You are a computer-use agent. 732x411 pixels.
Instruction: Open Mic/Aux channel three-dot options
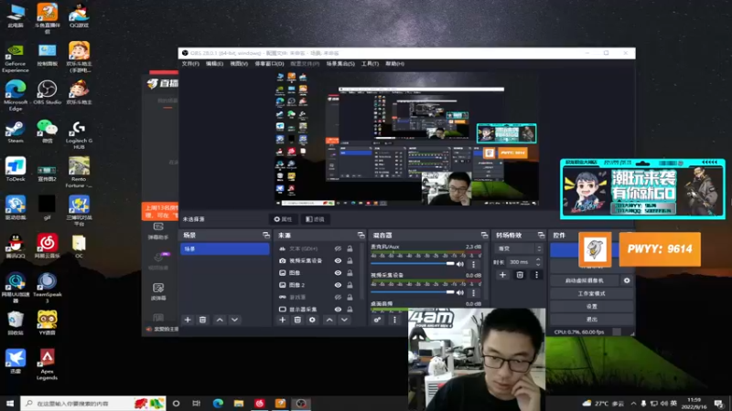point(473,264)
